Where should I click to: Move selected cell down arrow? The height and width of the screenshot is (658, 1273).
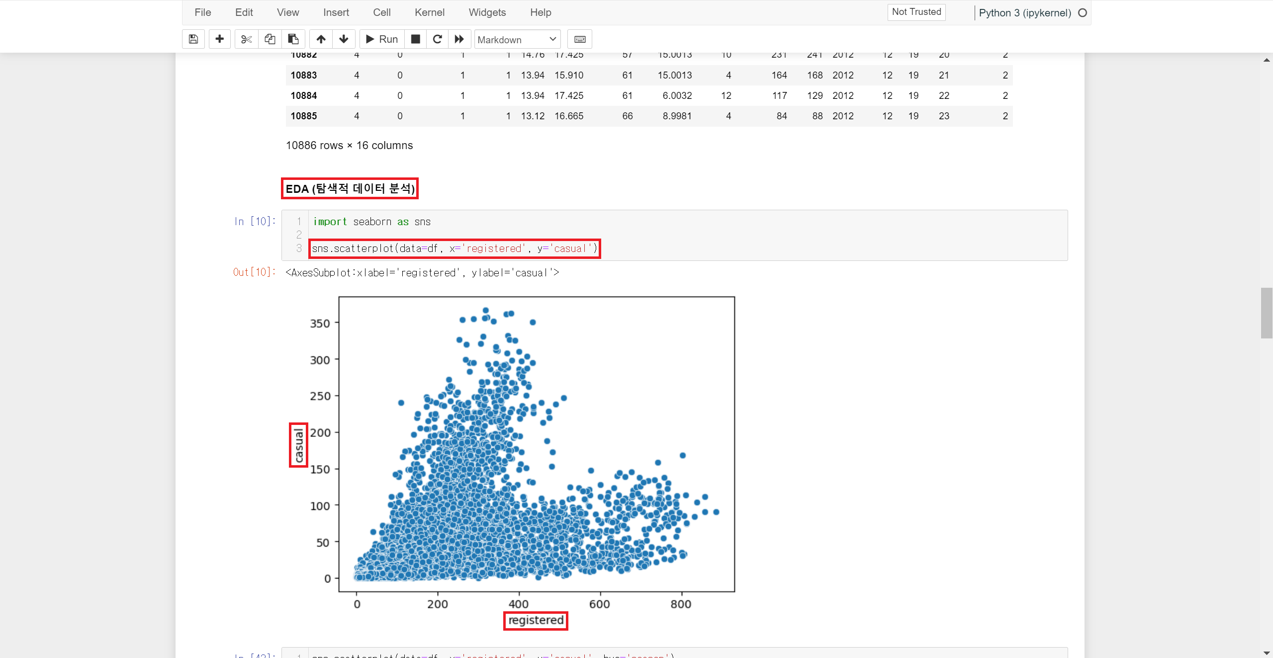point(344,39)
